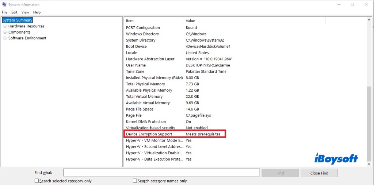Click the vertical scrollbar in details pane
374x185 pixels.
point(369,124)
